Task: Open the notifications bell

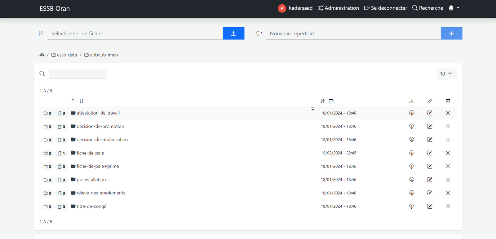Action: pyautogui.click(x=451, y=8)
